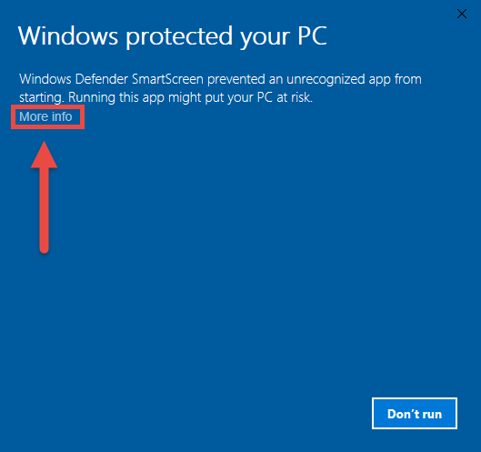Click 'Running this app might put your PC at risk'
This screenshot has height=452, width=481.
tap(190, 97)
